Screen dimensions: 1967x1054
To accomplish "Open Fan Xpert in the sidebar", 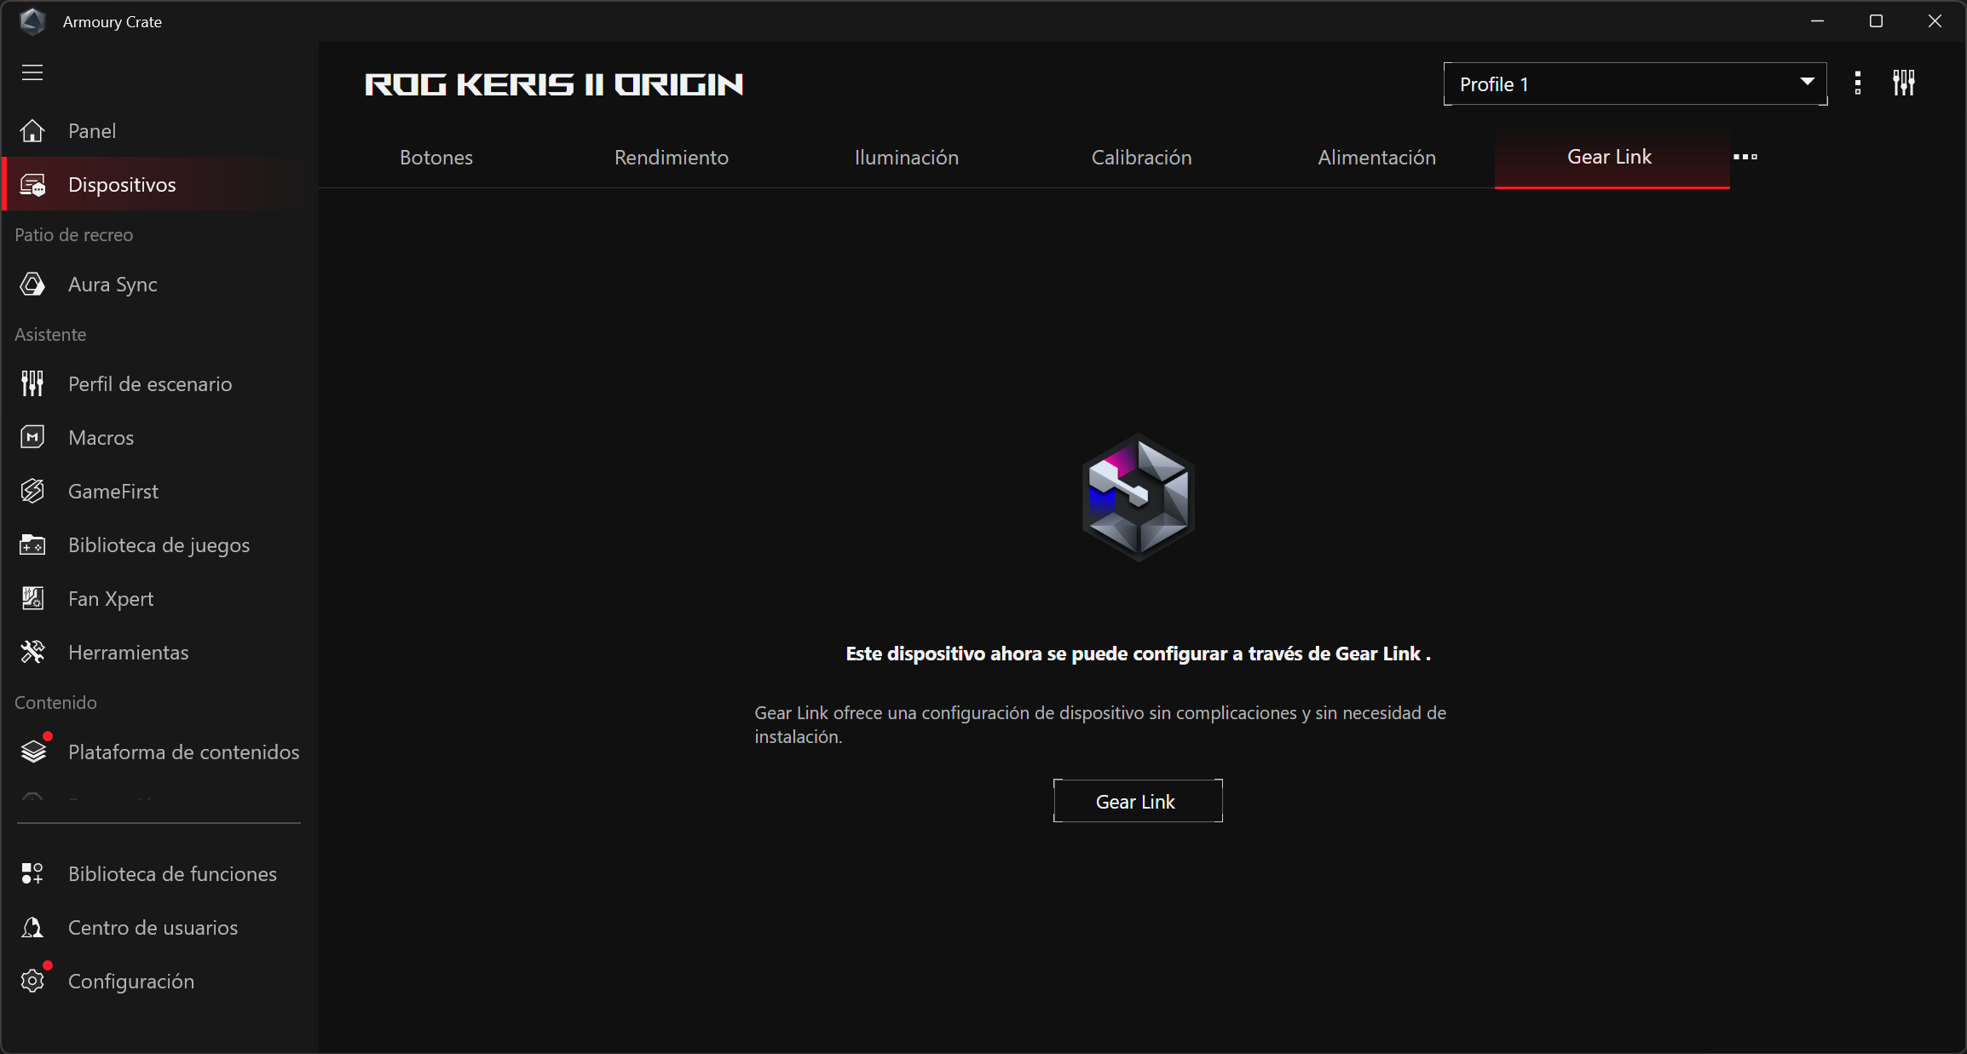I will 160,599.
